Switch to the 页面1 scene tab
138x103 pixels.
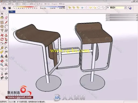(12, 12)
